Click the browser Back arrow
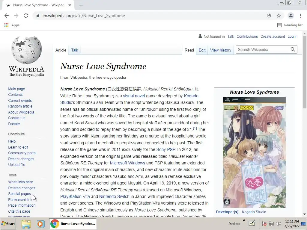The image size is (307, 230). [x=7, y=16]
